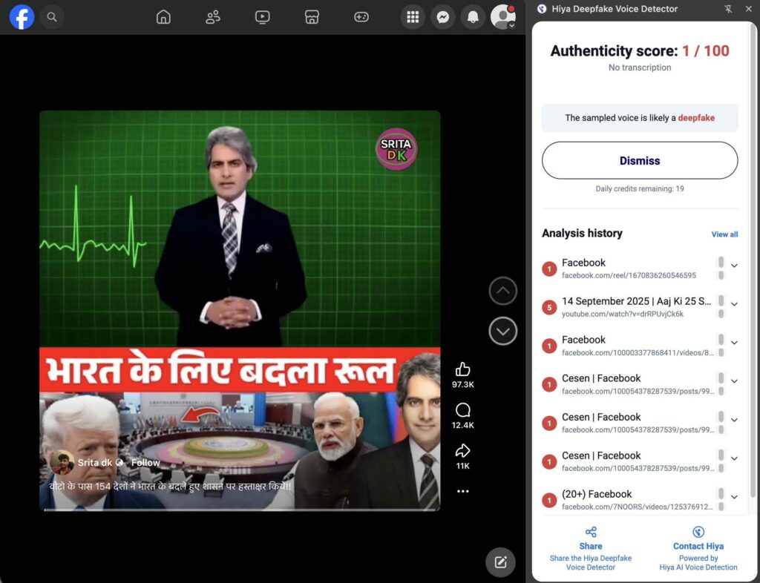
Task: Go to next reel with down arrow
Action: 503,331
